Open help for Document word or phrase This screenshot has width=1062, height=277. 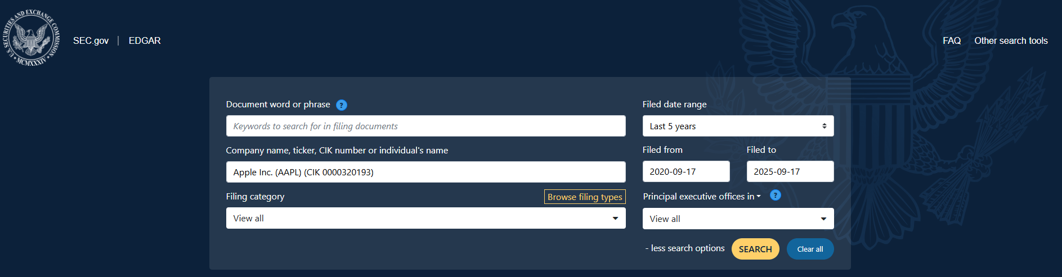[342, 105]
